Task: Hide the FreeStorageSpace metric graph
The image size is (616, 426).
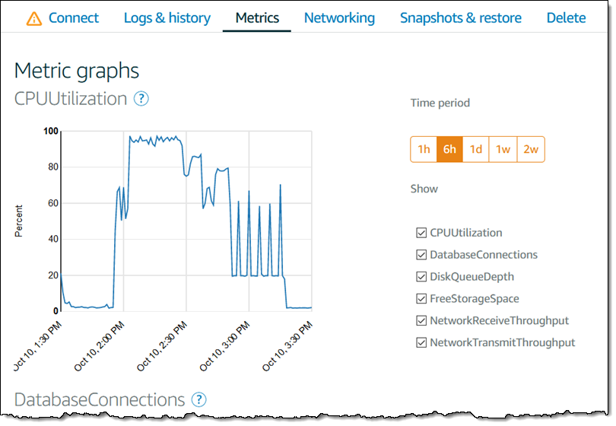Action: (421, 299)
